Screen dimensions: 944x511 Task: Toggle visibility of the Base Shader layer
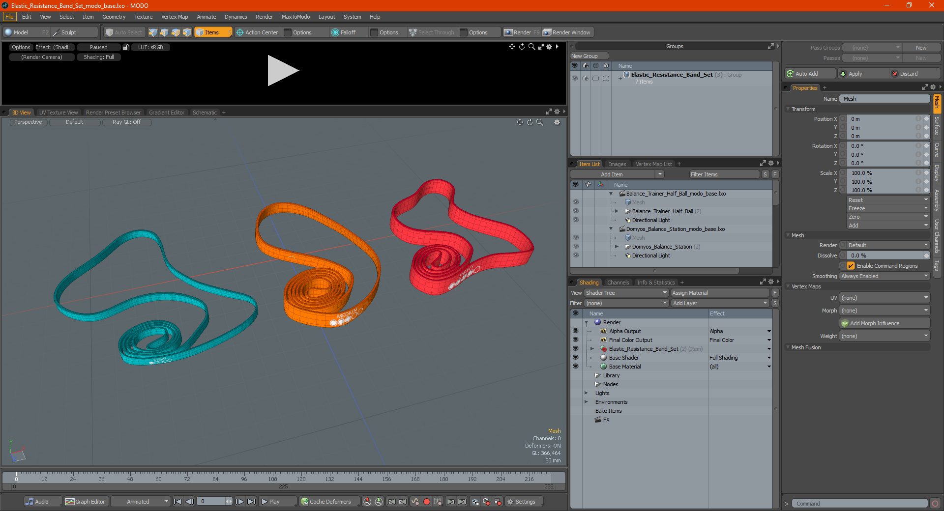(575, 358)
